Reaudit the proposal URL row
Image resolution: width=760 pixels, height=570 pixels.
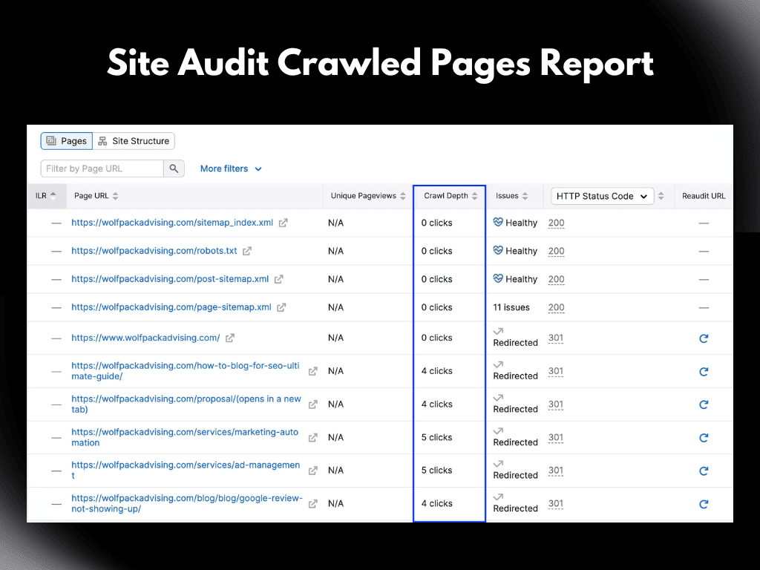coord(704,404)
